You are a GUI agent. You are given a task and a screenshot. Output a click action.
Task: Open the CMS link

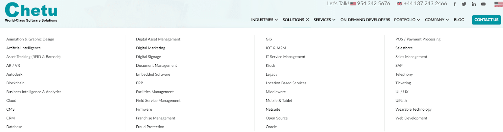point(10,109)
